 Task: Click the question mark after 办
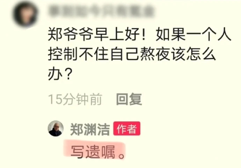68,73
